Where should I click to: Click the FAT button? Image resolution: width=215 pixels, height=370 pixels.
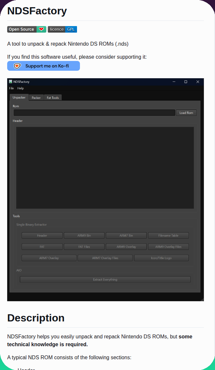(x=42, y=246)
